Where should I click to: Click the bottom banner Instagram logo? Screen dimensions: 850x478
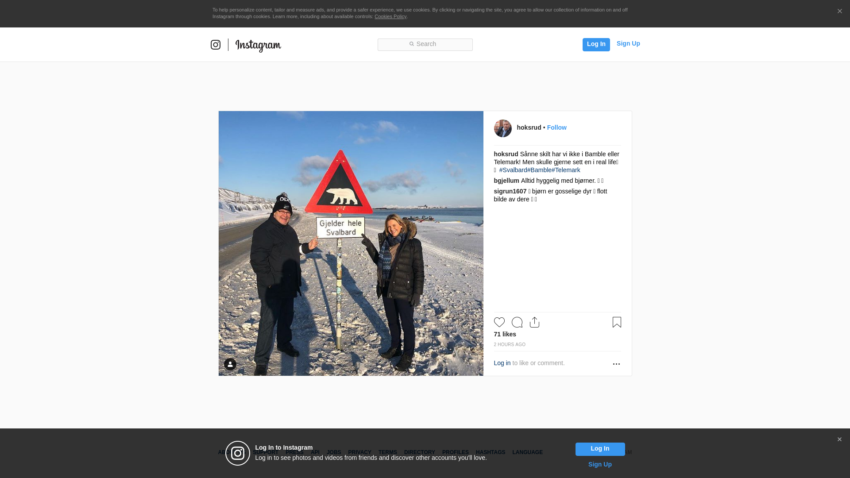point(238,453)
